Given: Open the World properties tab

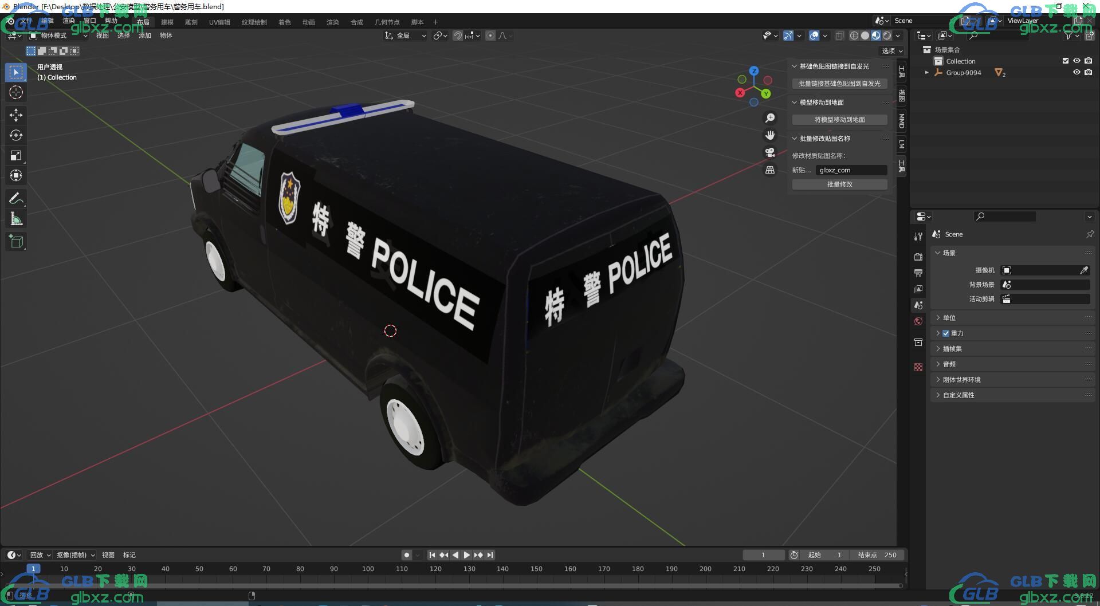Looking at the screenshot, I should [x=918, y=321].
